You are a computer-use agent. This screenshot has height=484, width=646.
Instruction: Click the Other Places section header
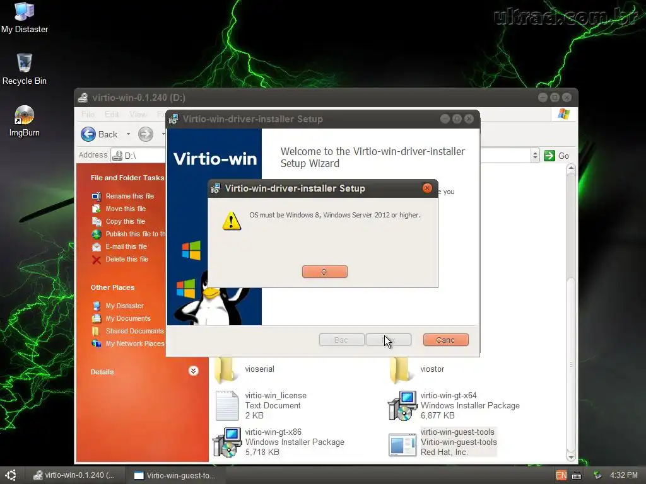[112, 287]
